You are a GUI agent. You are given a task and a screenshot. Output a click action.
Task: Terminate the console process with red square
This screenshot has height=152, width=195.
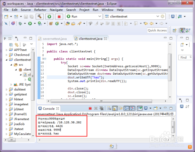(x=90, y=108)
